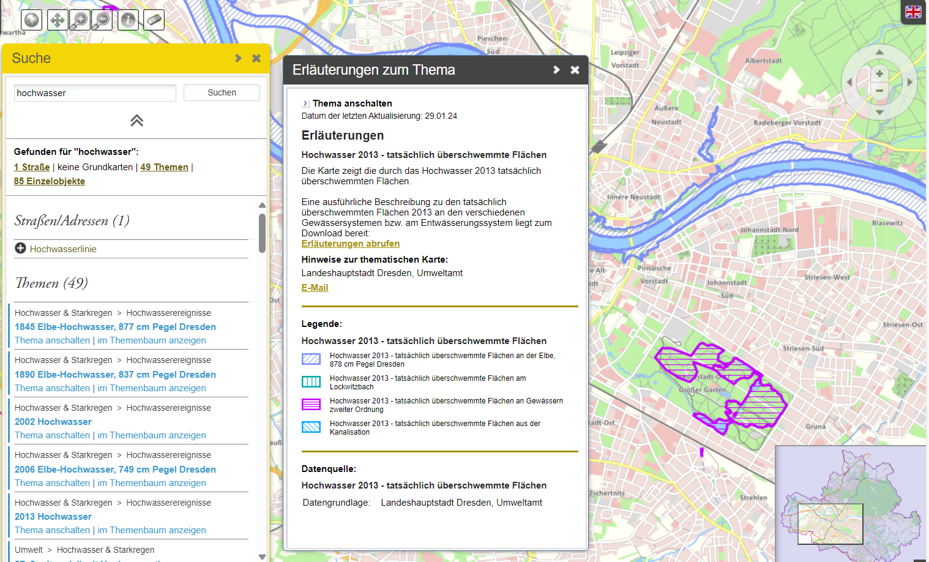
Task: Click the hochwasser search input field
Action: (95, 93)
